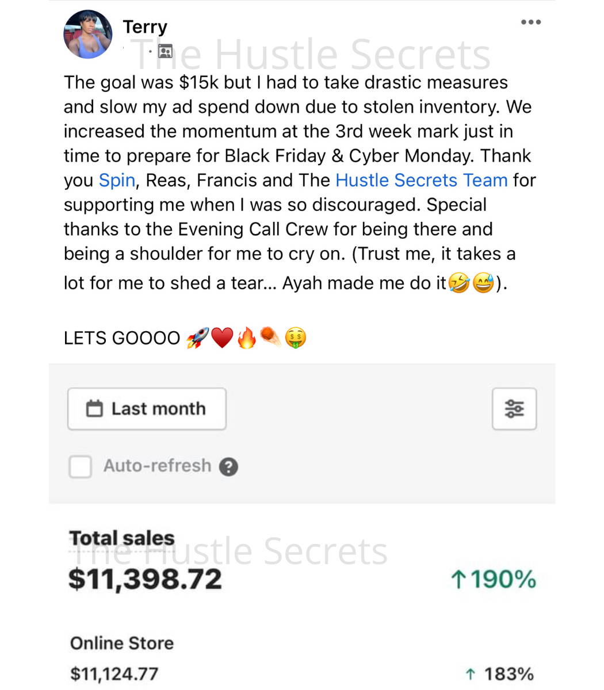This screenshot has height=690, width=604.
Task: Click the Terry author name
Action: 145,27
